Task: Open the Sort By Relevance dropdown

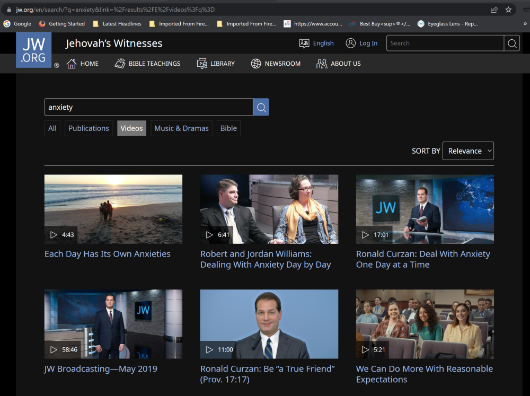Action: tap(468, 151)
